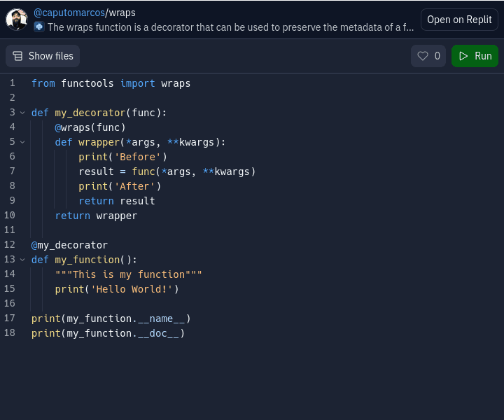Click the truncated wraps function description text

(x=231, y=27)
